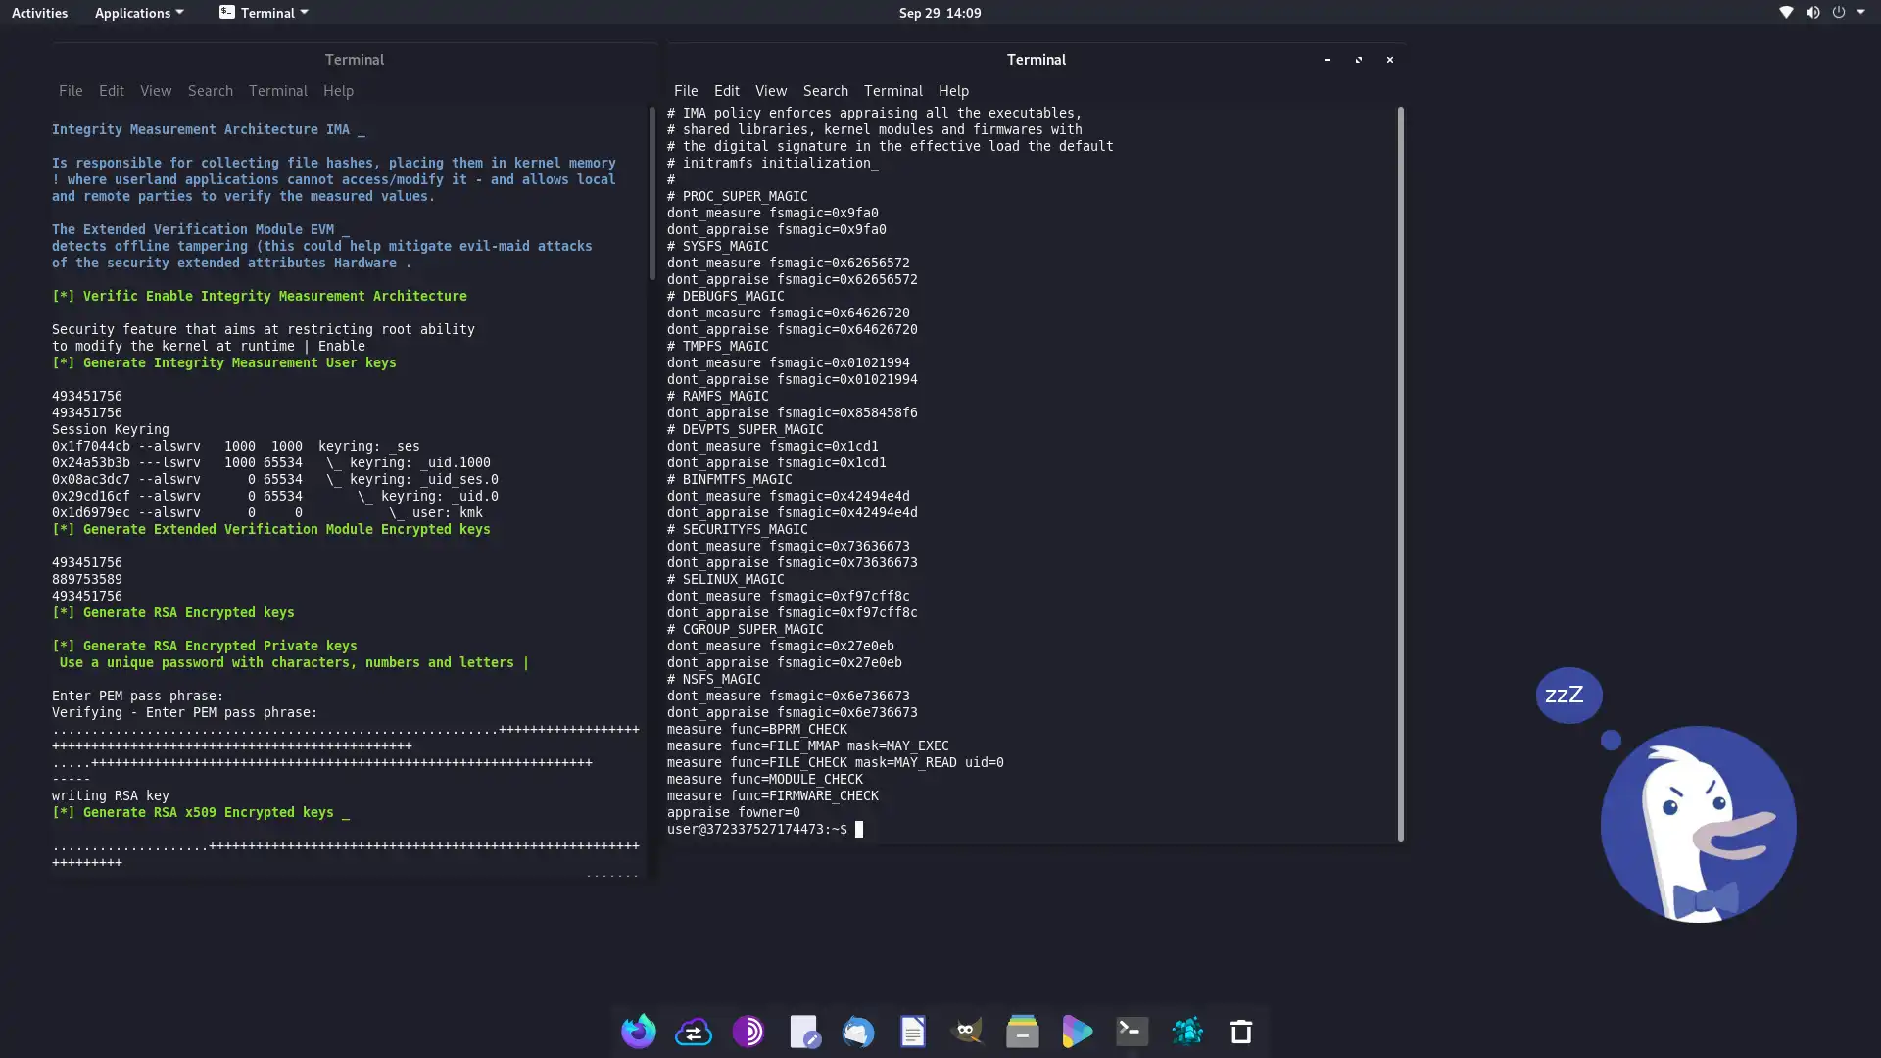Click the Sep 29 clock in top bar
The height and width of the screenshot is (1058, 1881).
coord(939,13)
